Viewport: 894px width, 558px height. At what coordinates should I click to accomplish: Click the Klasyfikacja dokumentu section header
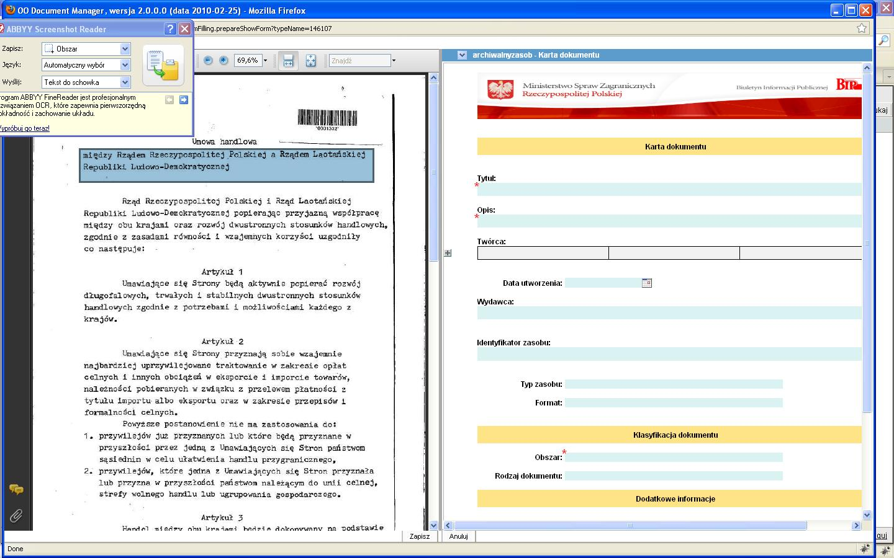click(669, 435)
